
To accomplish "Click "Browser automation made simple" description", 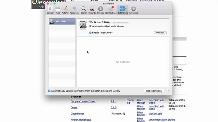I will click(107, 26).
